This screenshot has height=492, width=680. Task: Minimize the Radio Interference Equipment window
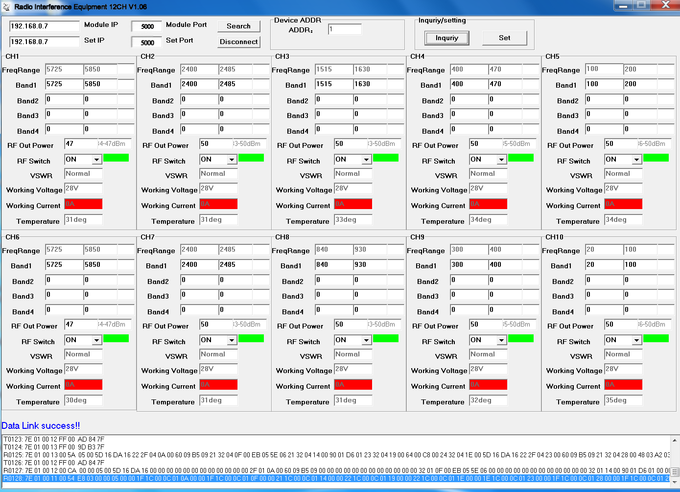(623, 5)
